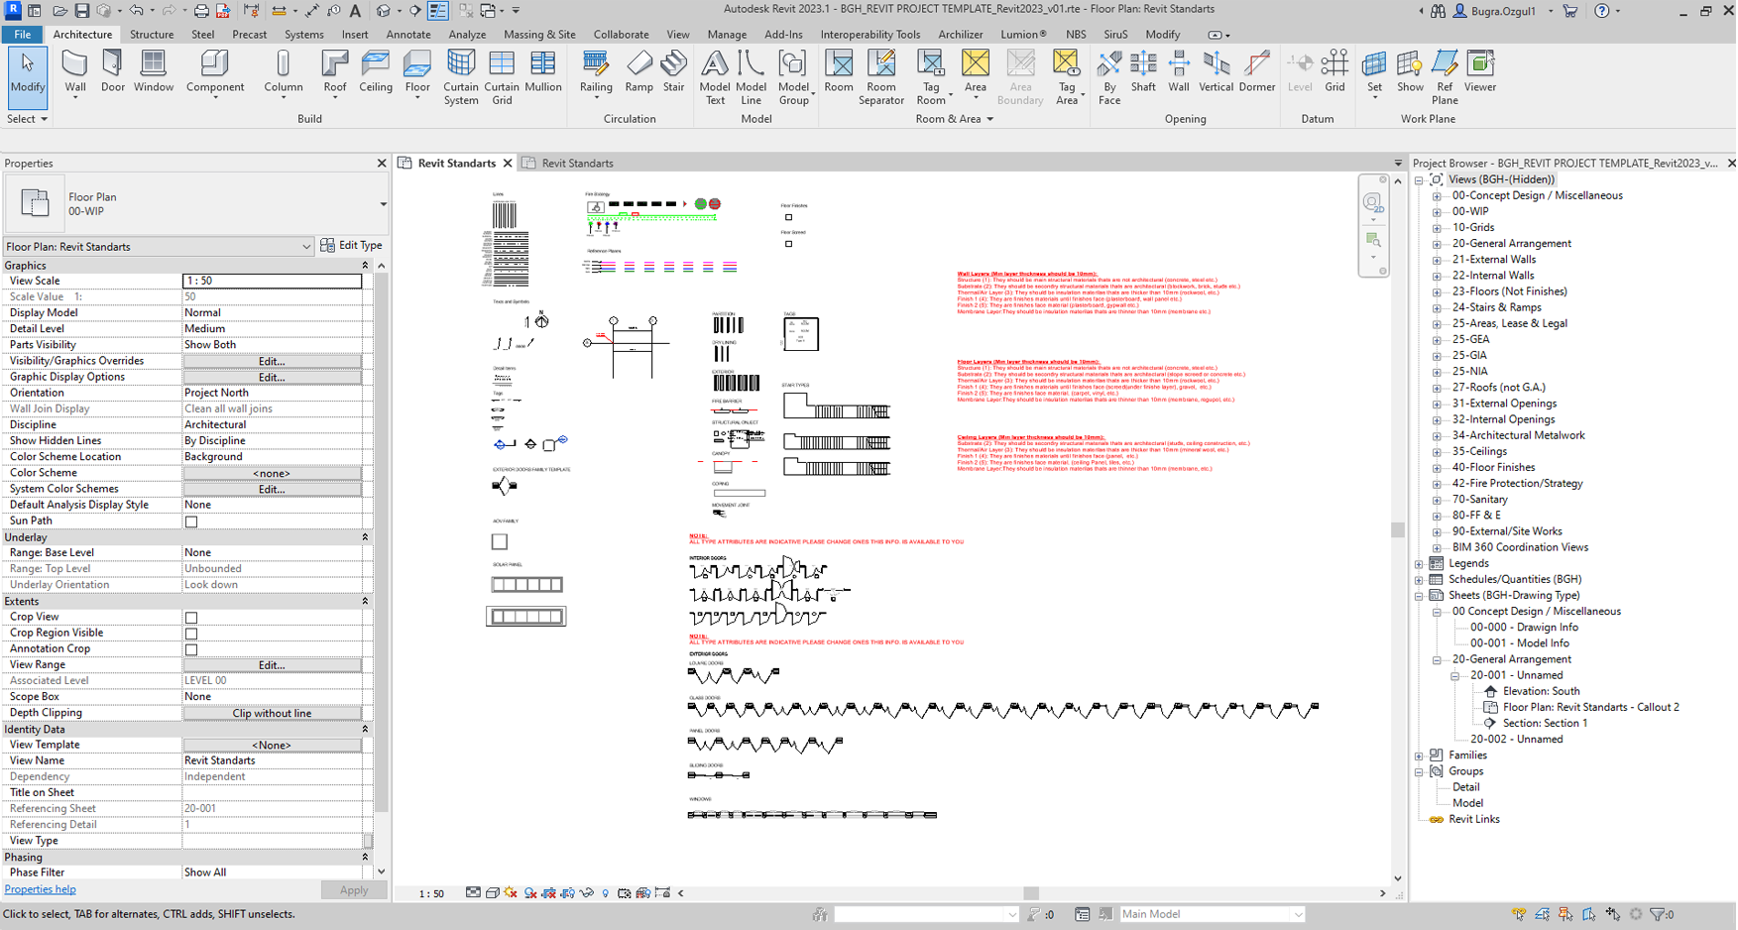Check the Annotation Crop checkbox
The width and height of the screenshot is (1738, 930).
point(191,649)
